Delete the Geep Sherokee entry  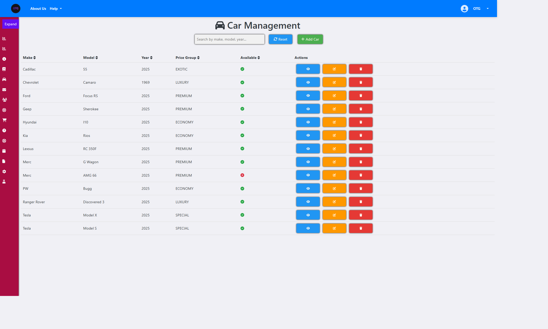click(x=361, y=109)
